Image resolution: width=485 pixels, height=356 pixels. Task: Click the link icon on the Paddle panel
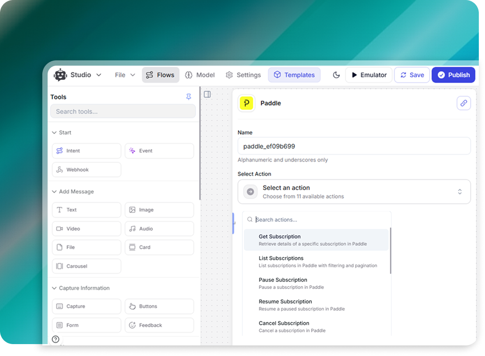point(463,103)
